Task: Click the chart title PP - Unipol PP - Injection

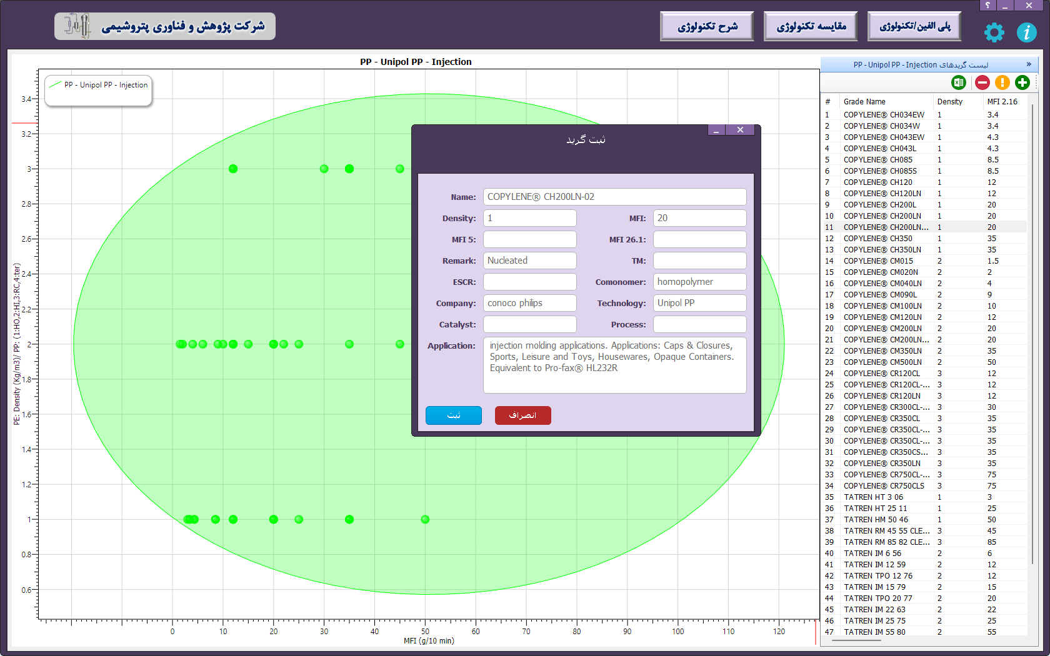Action: (416, 62)
